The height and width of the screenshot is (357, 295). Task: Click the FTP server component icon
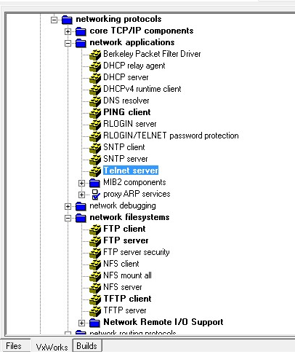coord(95,240)
